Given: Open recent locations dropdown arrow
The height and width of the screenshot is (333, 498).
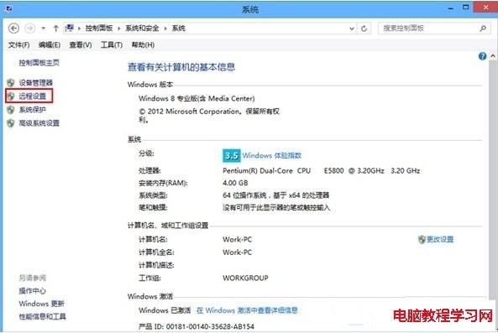Looking at the screenshot, I should (x=43, y=29).
